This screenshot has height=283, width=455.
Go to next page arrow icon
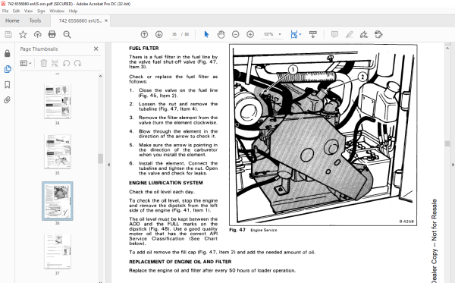pos(158,34)
